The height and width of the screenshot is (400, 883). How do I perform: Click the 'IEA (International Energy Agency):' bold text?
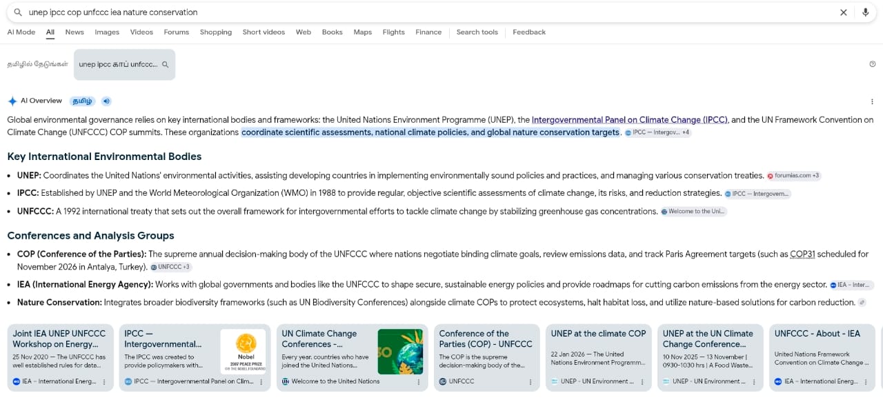(x=85, y=285)
